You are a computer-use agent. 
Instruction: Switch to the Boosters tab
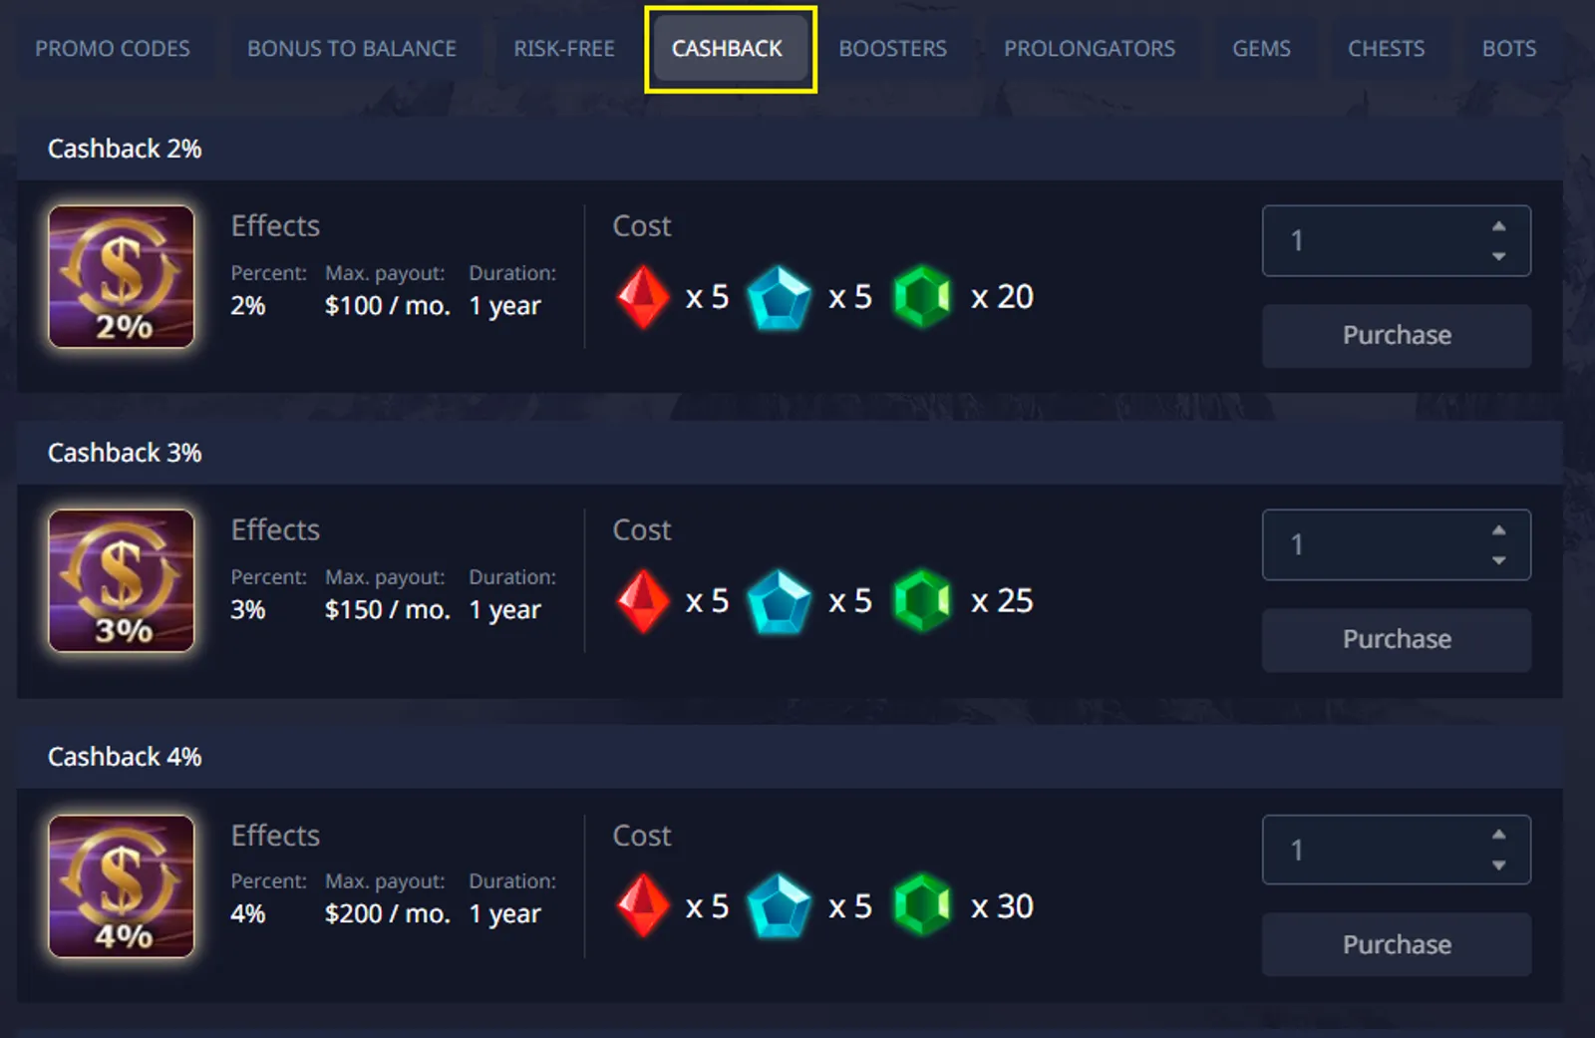click(x=892, y=49)
